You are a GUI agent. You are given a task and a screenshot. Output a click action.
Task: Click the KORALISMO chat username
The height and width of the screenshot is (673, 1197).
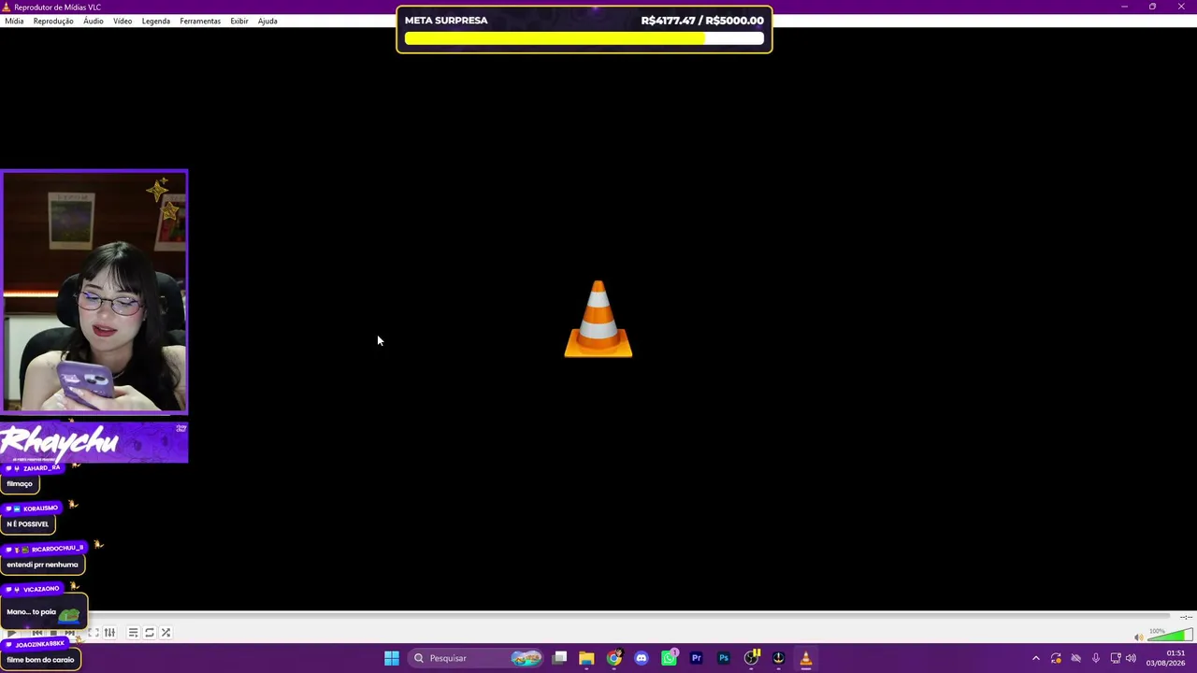point(40,508)
